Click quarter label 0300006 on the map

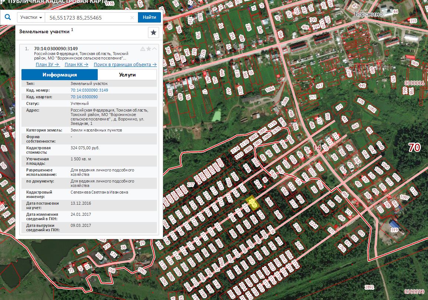point(414,83)
